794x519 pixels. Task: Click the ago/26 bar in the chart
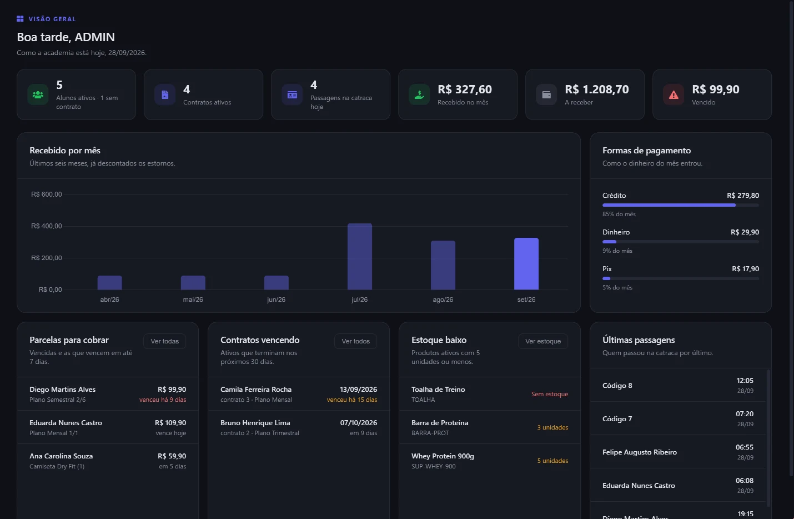[443, 265]
